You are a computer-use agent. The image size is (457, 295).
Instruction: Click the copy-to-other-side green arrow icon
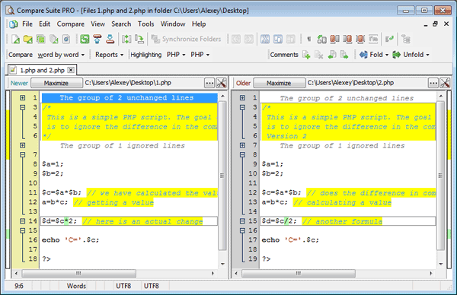click(x=139, y=39)
